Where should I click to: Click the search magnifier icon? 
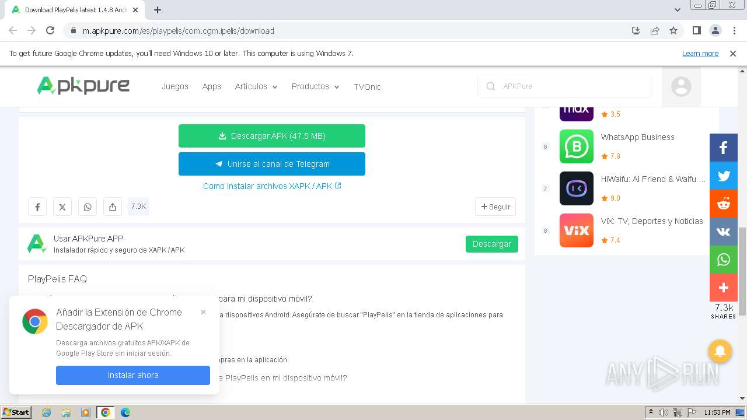pos(491,86)
